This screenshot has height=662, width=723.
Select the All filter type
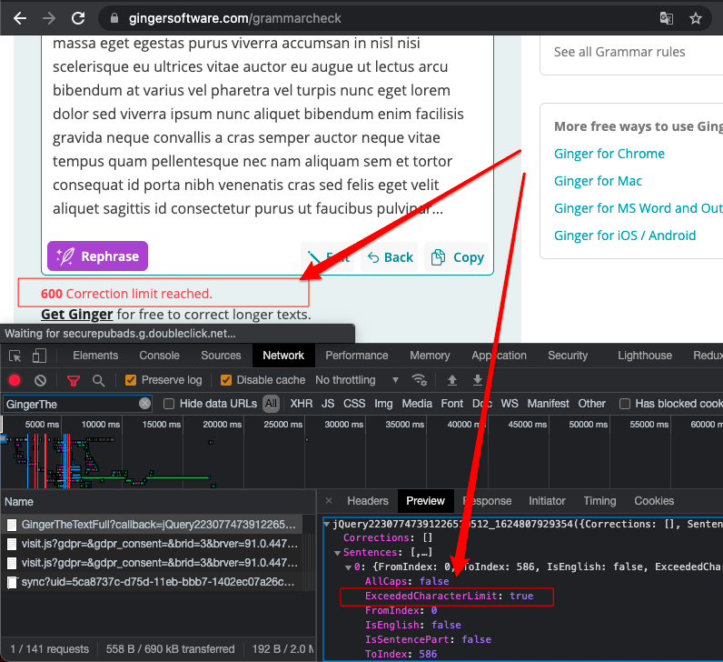click(271, 404)
